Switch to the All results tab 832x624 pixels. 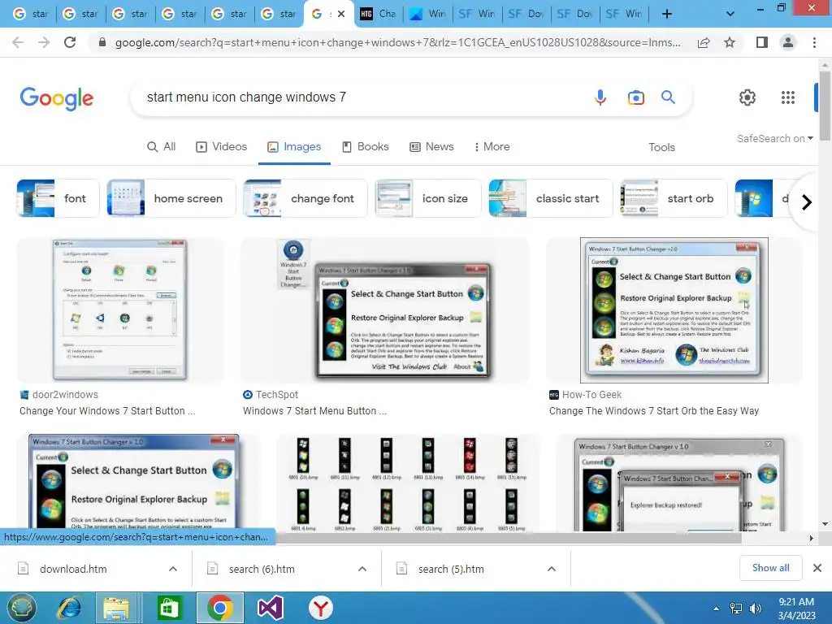162,146
